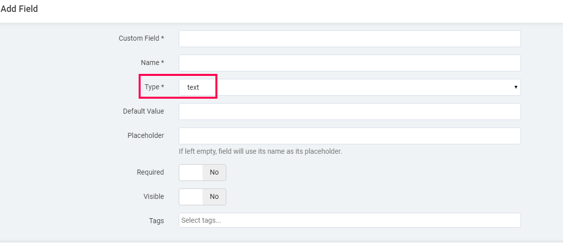Click the Visible label text
The image size is (563, 246).
154,196
